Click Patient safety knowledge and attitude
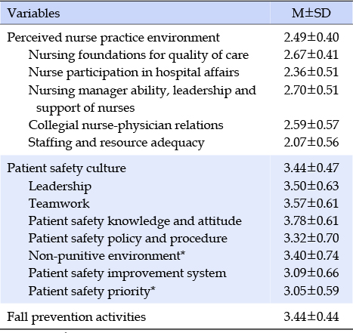 click(135, 221)
